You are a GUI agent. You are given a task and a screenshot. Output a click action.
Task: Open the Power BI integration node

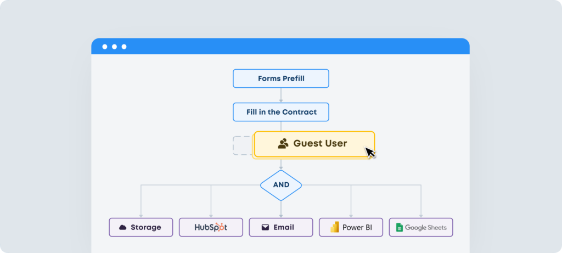point(351,227)
